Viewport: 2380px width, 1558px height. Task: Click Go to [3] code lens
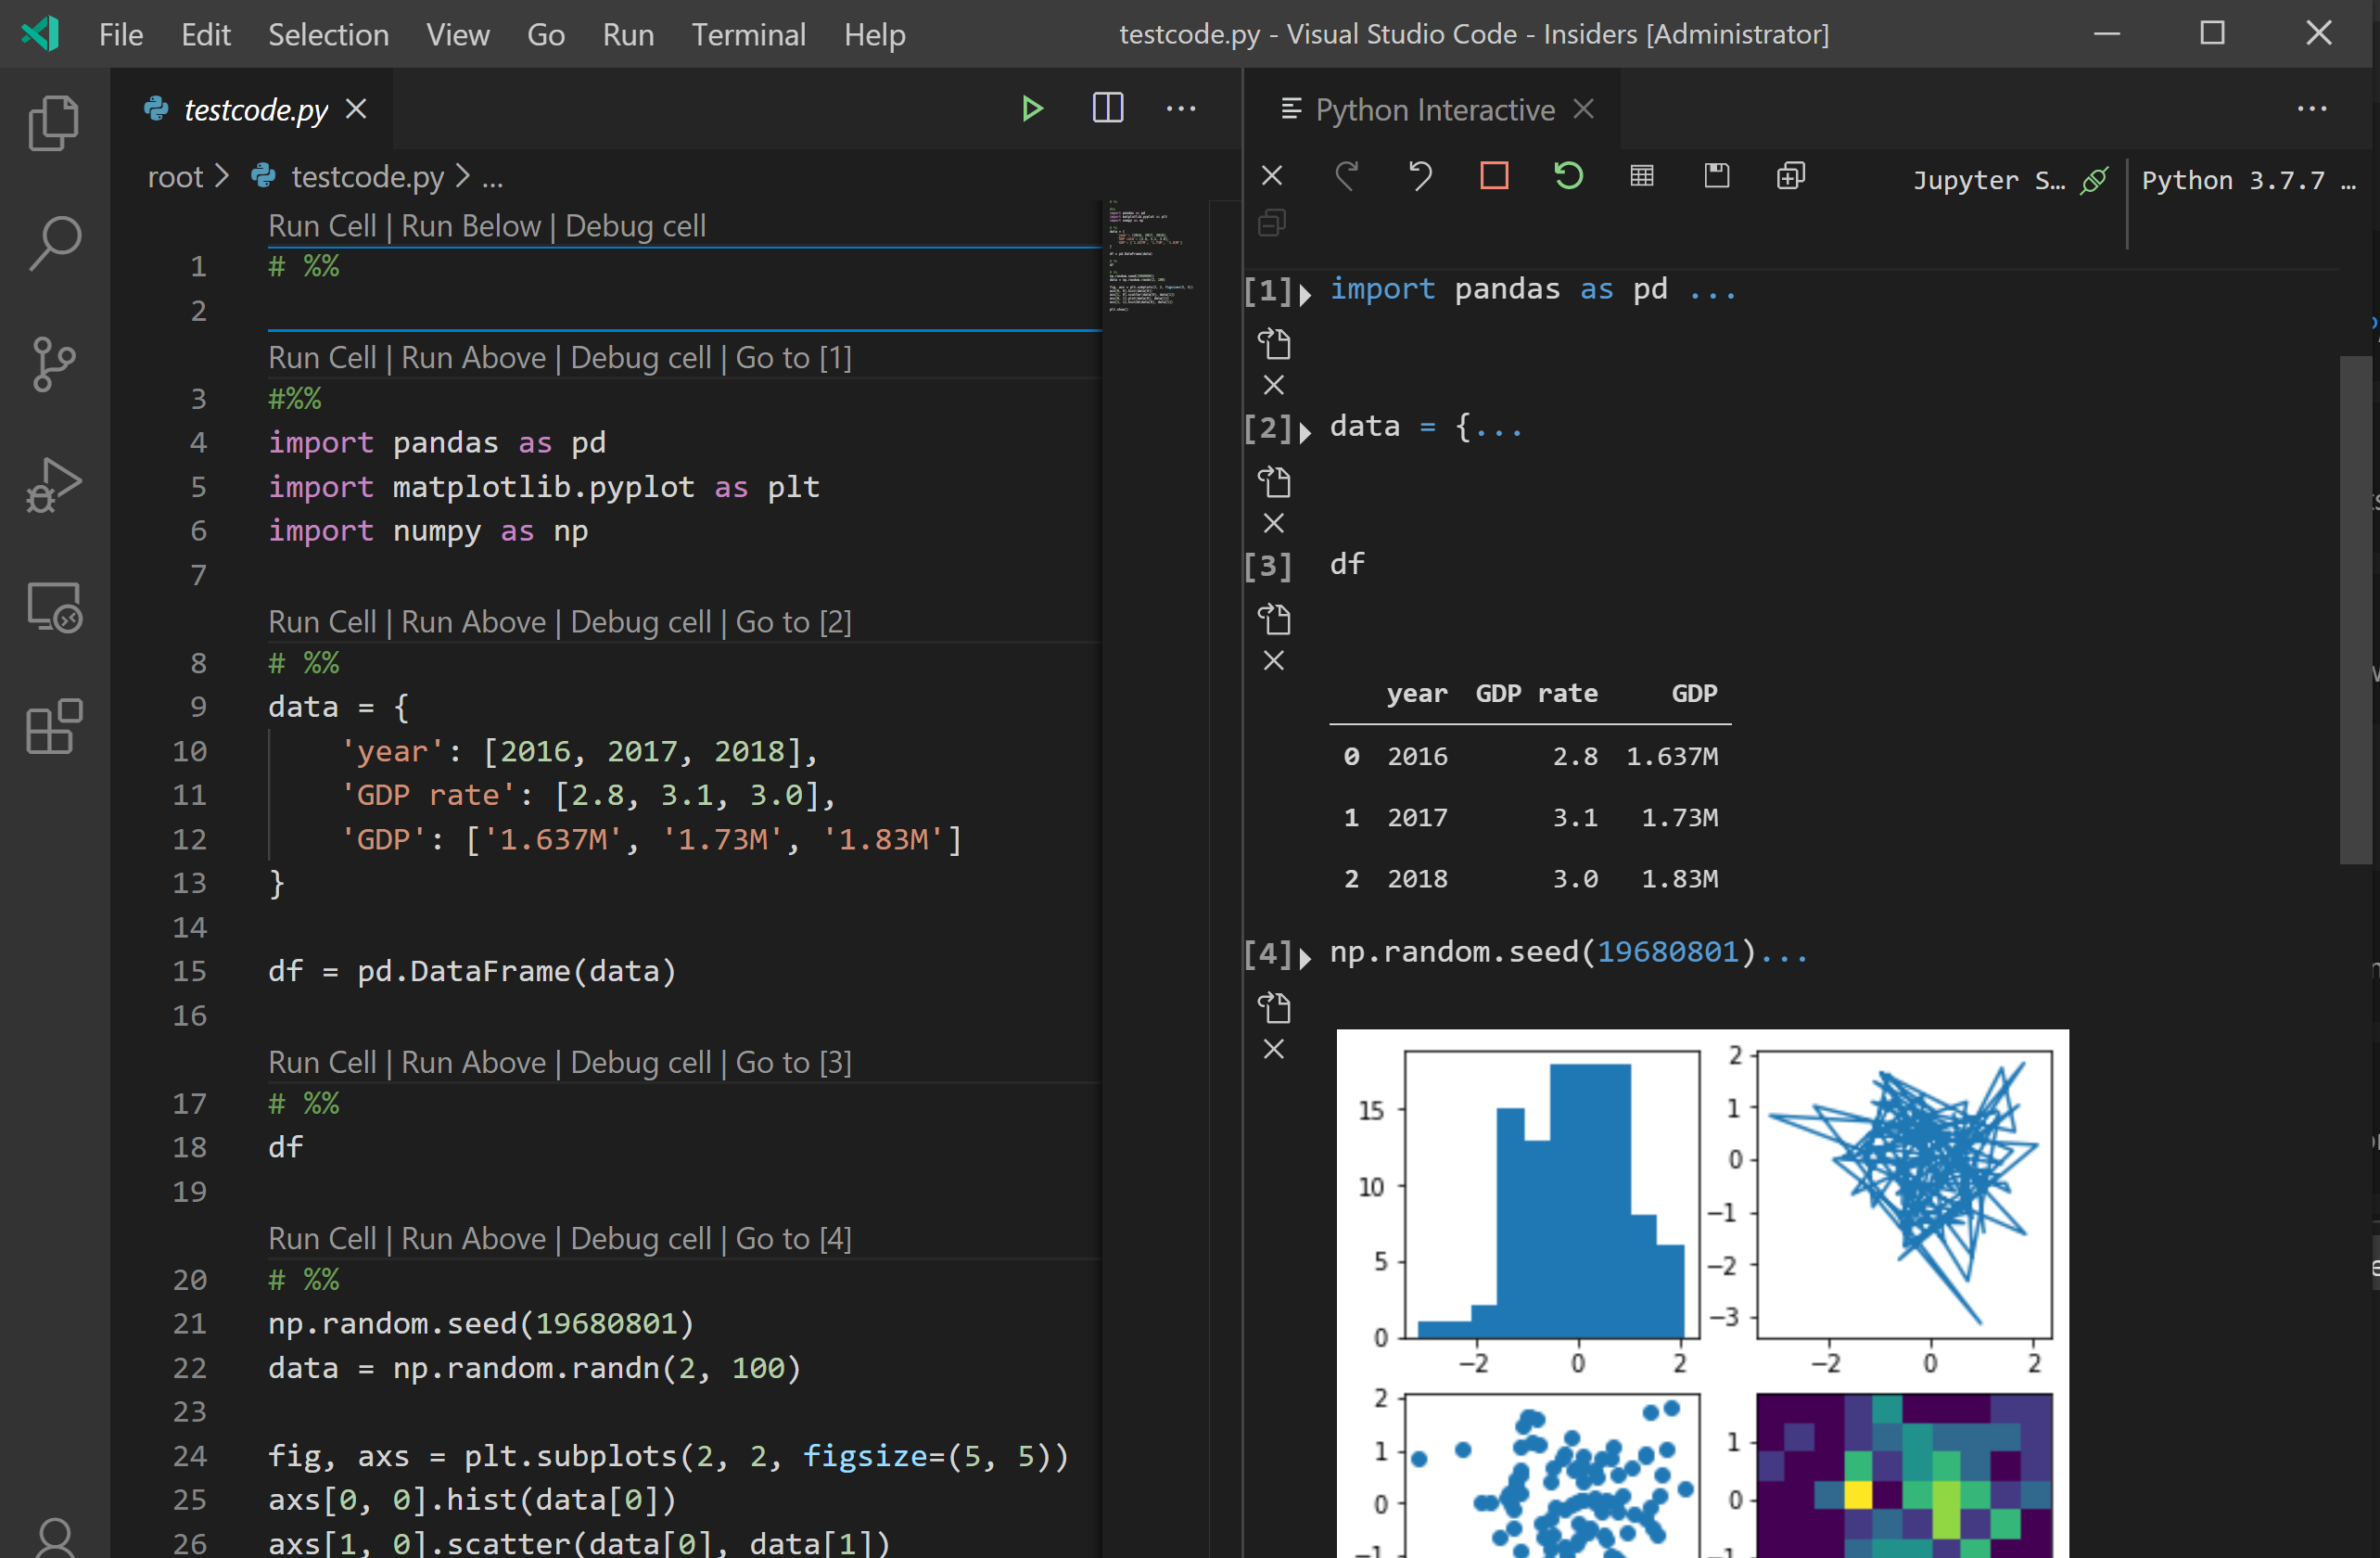coord(793,1062)
